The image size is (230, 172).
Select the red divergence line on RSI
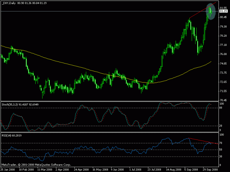[204, 141]
